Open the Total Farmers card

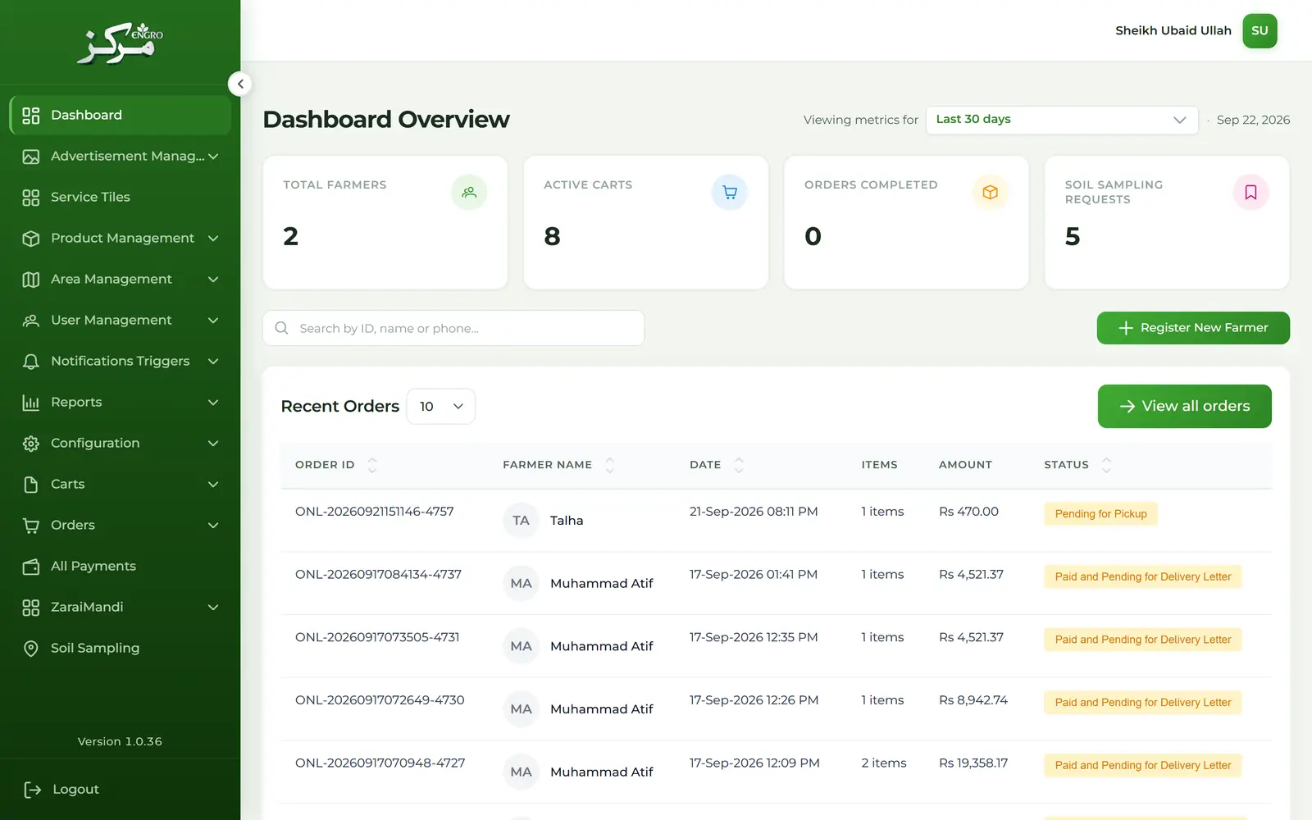pos(385,222)
